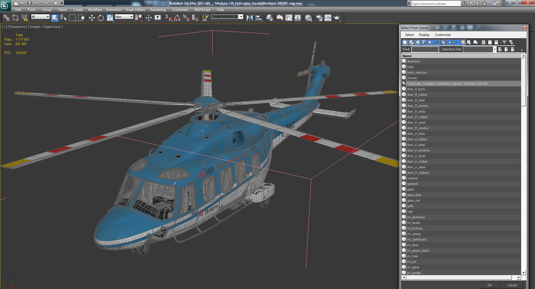Open the Schematic View
This screenshot has width=535, height=289.
(298, 17)
